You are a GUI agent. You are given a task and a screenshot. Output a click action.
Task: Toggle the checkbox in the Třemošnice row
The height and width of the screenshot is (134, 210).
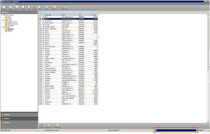[x=44, y=21]
